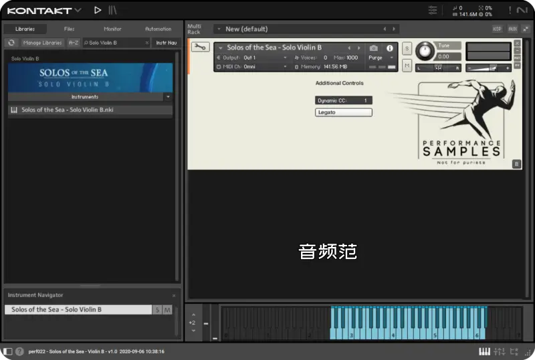Clear the Solo Violin B search field

click(x=146, y=43)
